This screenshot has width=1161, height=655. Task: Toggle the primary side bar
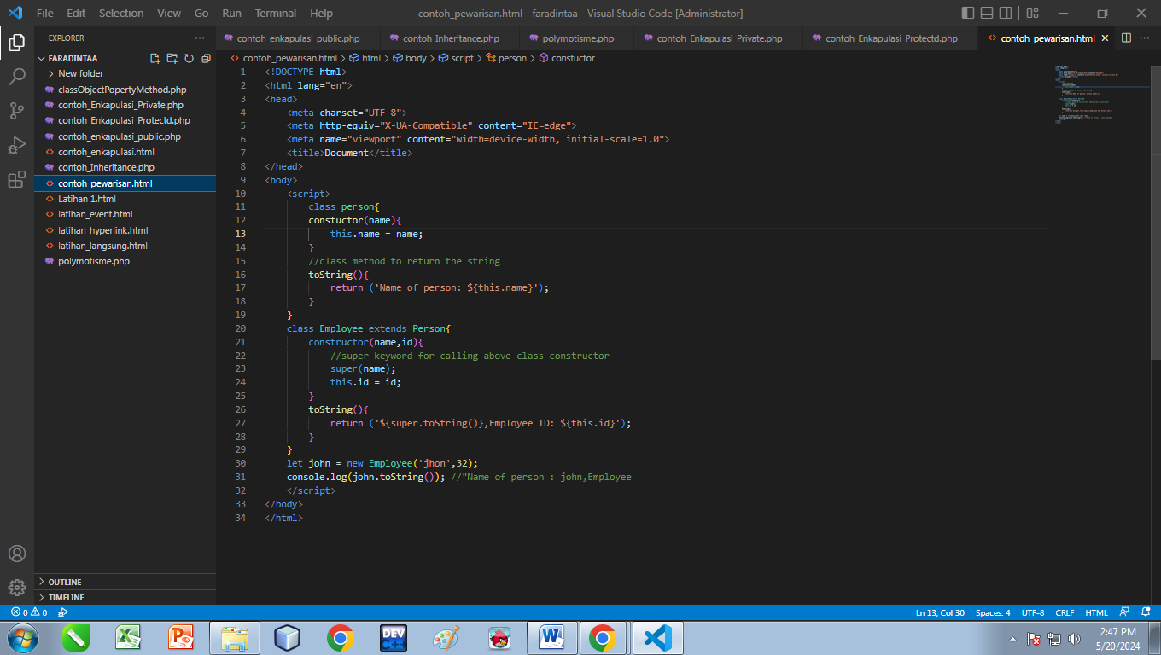pos(967,13)
